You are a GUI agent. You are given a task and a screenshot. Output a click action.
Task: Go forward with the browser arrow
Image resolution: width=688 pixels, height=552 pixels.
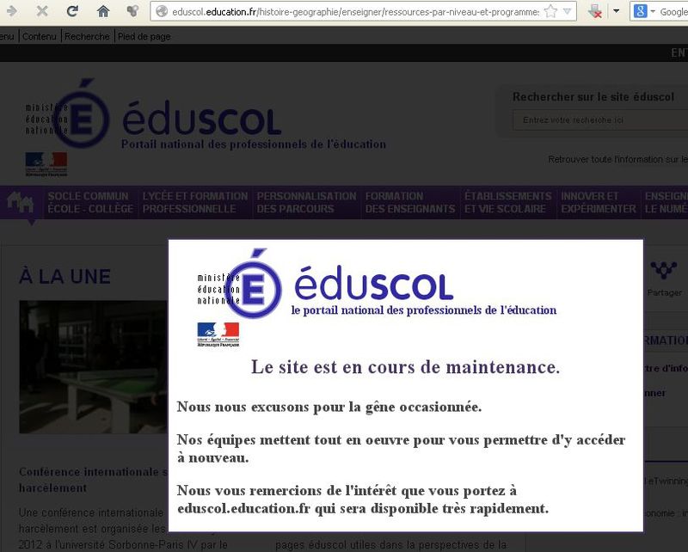(x=11, y=11)
